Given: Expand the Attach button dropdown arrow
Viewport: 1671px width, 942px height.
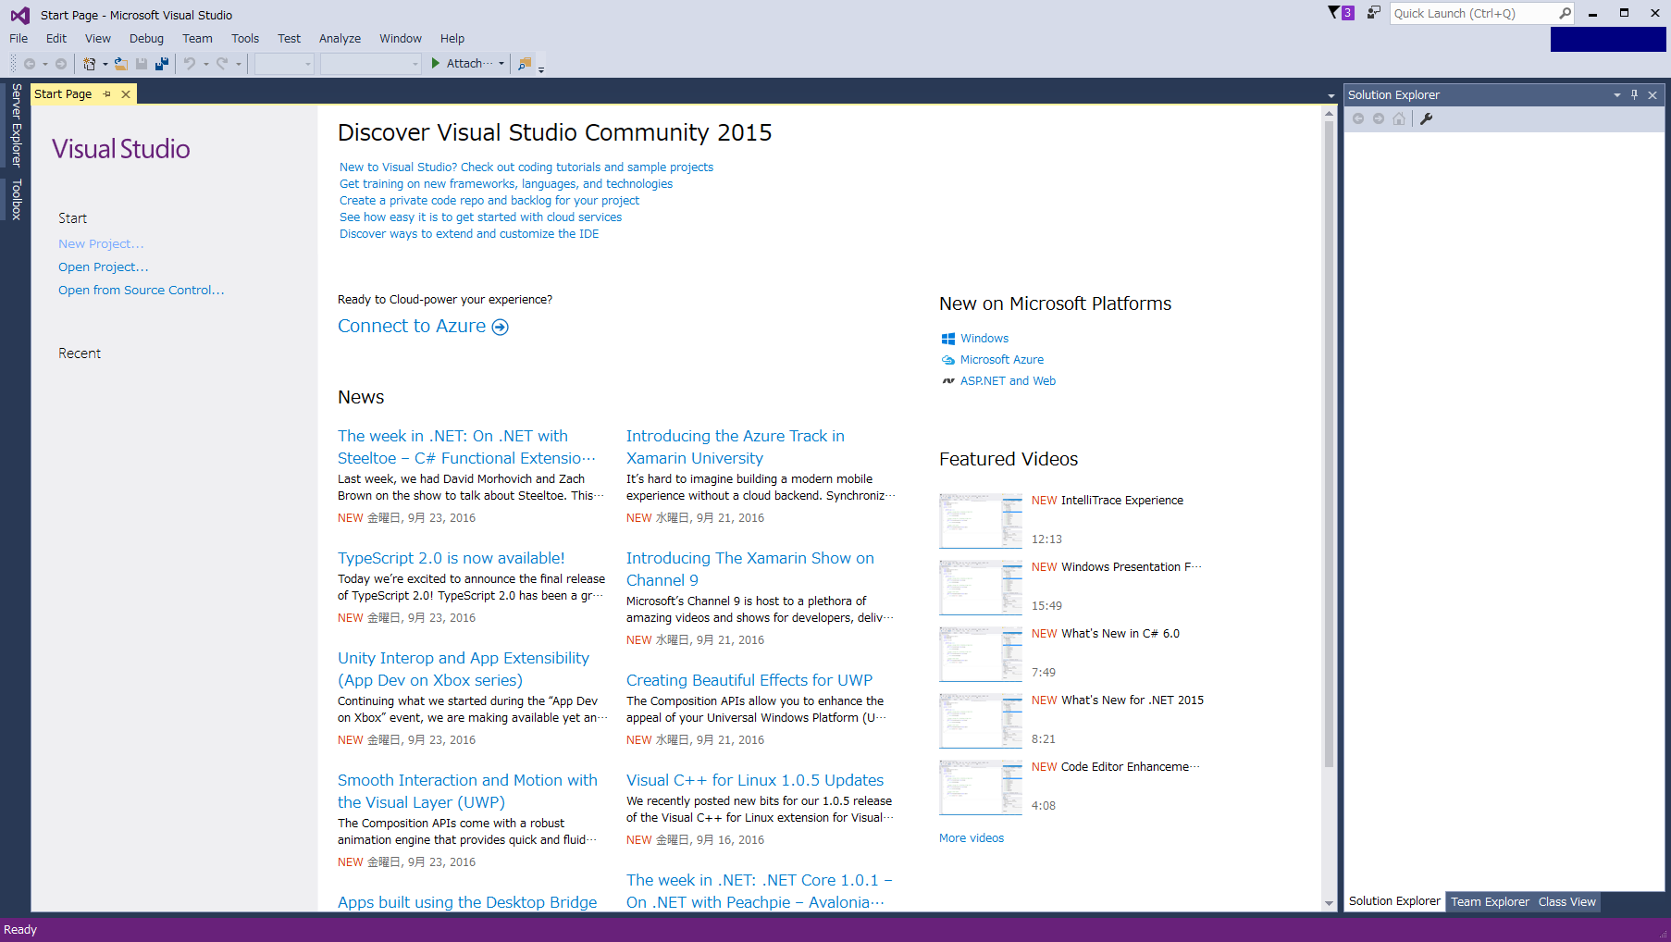Looking at the screenshot, I should click(x=501, y=64).
